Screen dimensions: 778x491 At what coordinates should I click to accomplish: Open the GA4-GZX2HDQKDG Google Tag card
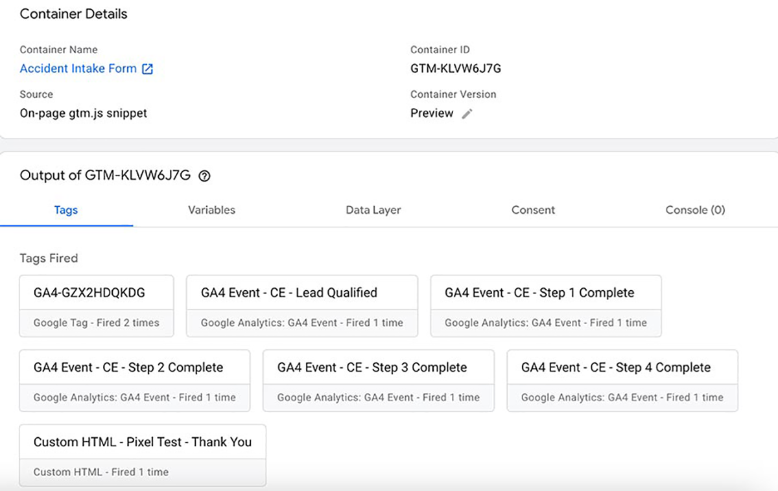click(97, 306)
